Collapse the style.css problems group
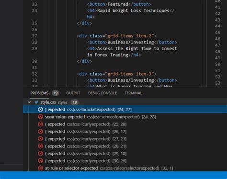227x179 pixels. coord(29,102)
